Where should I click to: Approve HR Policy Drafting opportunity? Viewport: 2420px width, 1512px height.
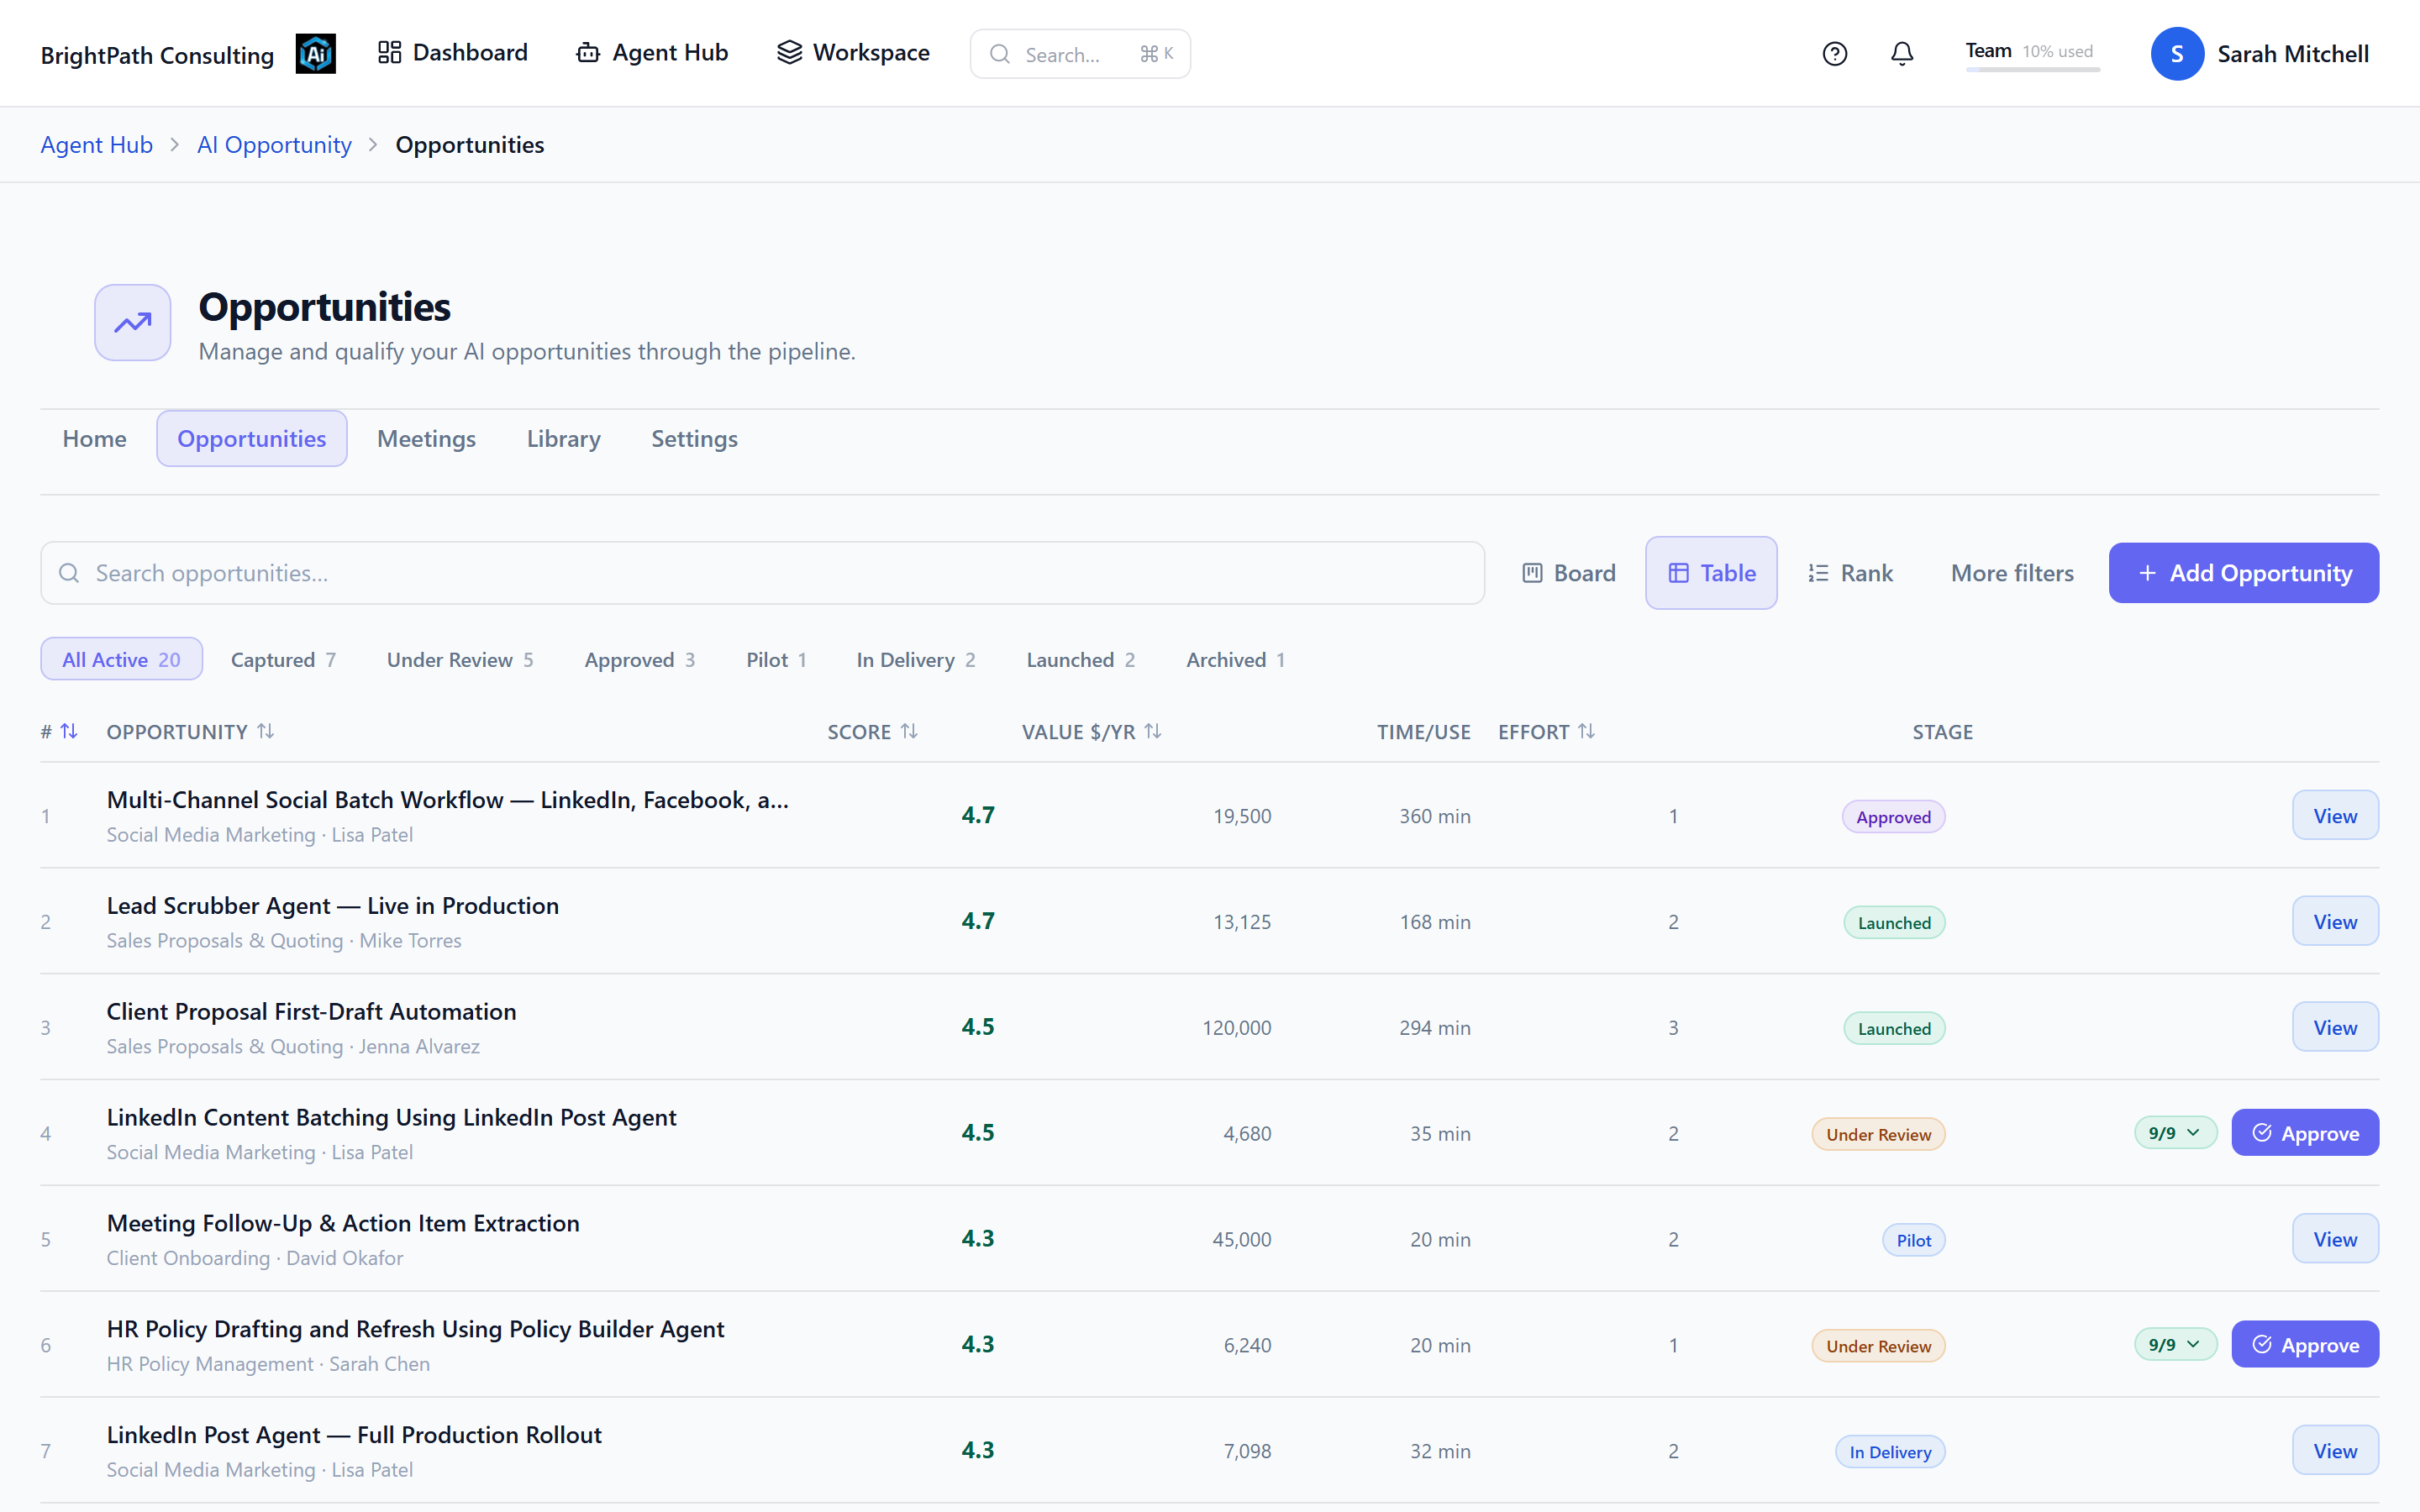2305,1345
